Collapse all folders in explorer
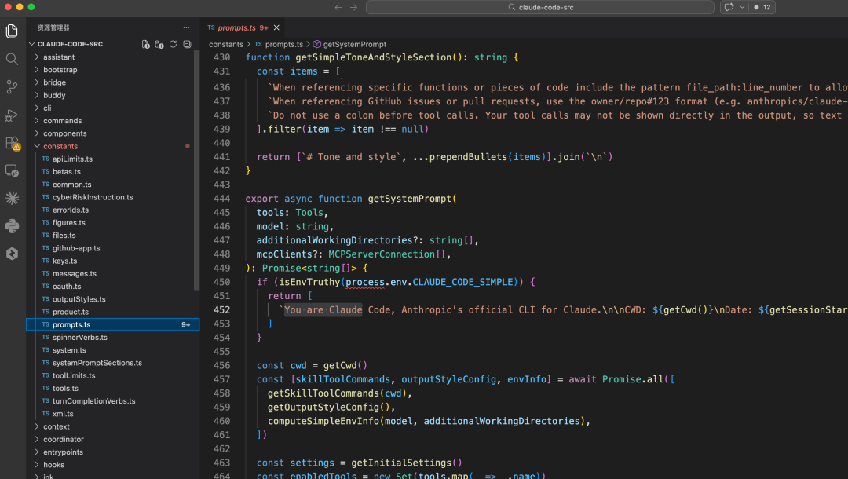Image resolution: width=848 pixels, height=479 pixels. point(187,45)
